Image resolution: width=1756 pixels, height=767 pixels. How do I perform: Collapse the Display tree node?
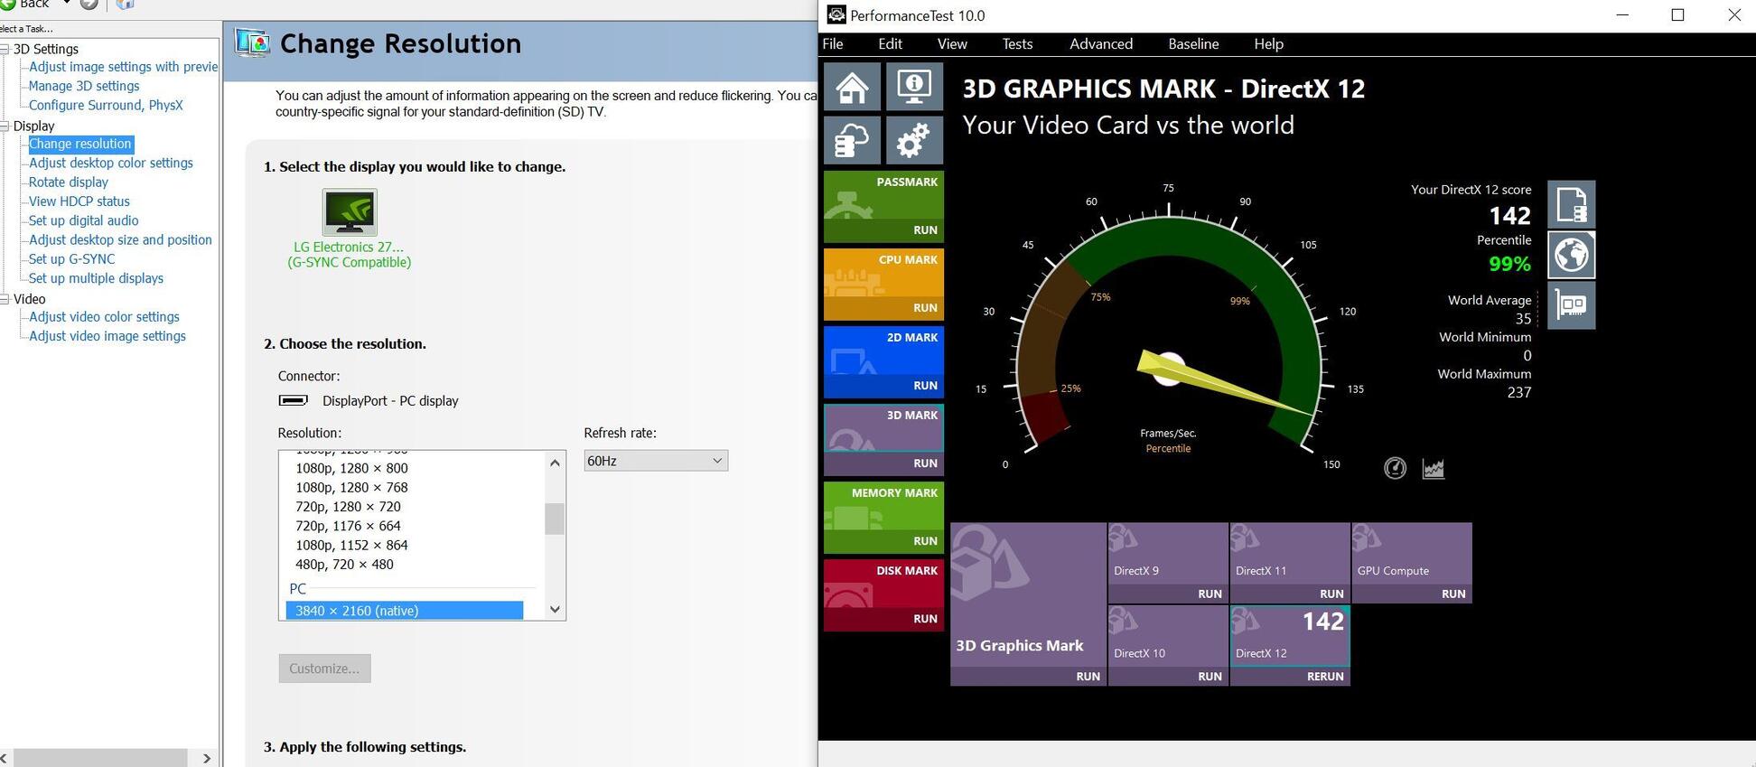[x=5, y=126]
